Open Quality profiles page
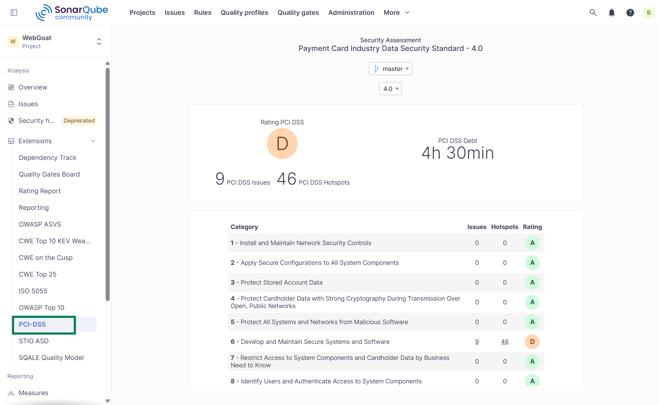Image resolution: width=659 pixels, height=405 pixels. tap(244, 13)
